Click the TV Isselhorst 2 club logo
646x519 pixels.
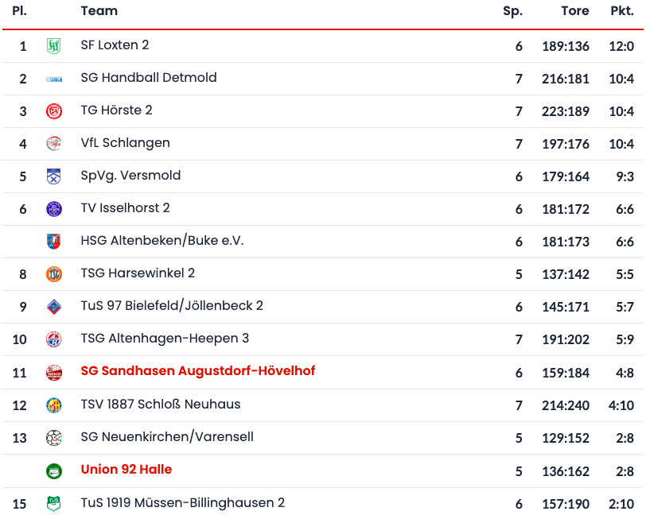[53, 209]
